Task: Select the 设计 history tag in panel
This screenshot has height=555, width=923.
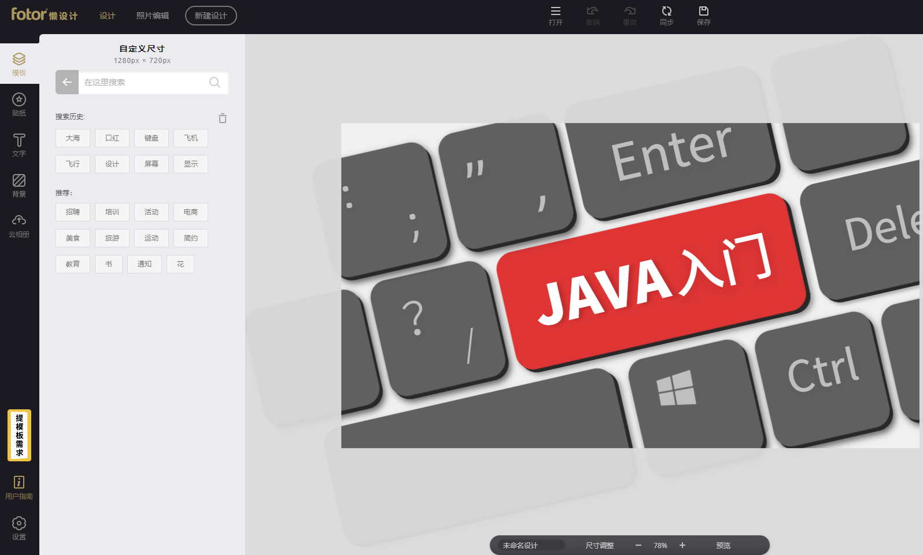Action: (x=112, y=164)
